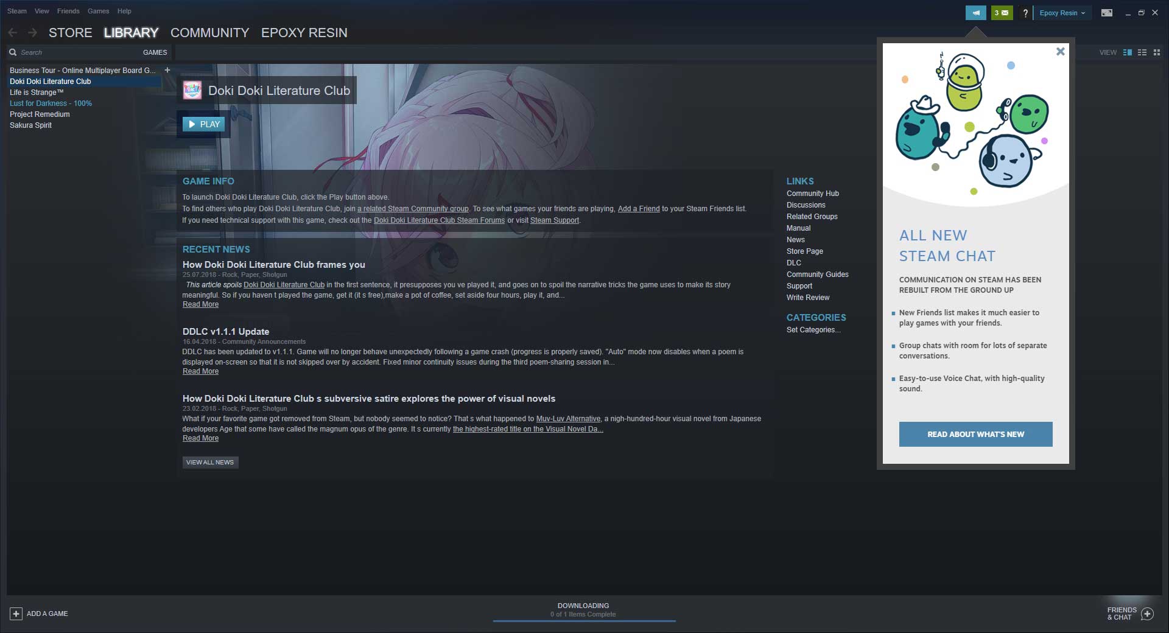Click Set Categories link
The width and height of the screenshot is (1169, 633).
(x=813, y=329)
